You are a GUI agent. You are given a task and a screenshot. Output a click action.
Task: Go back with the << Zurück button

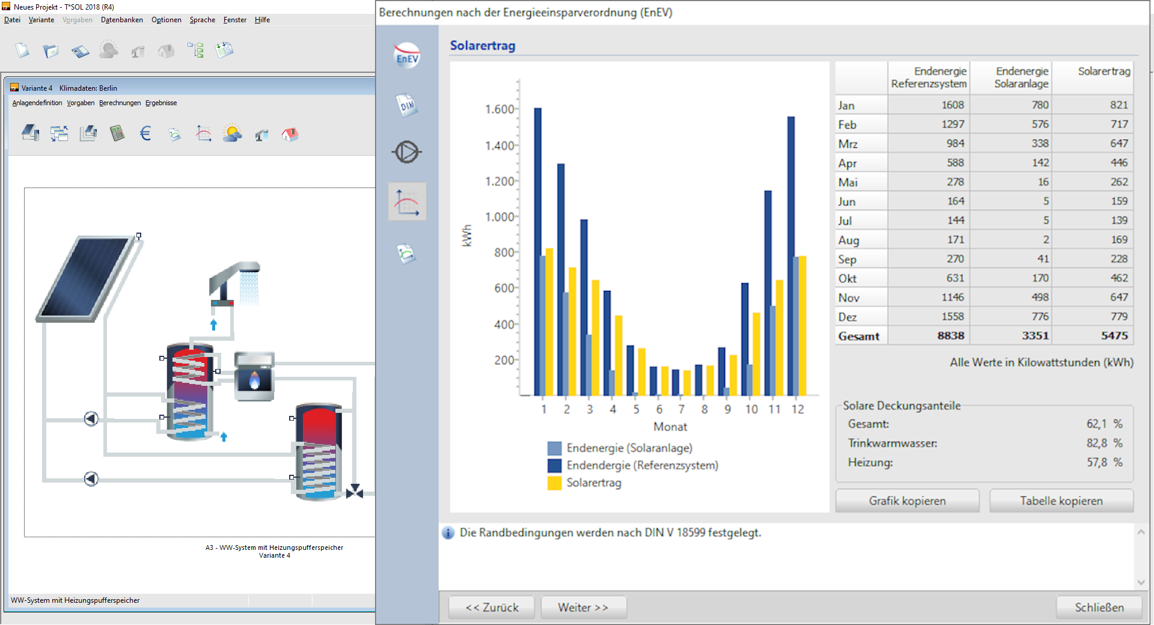[x=492, y=608]
